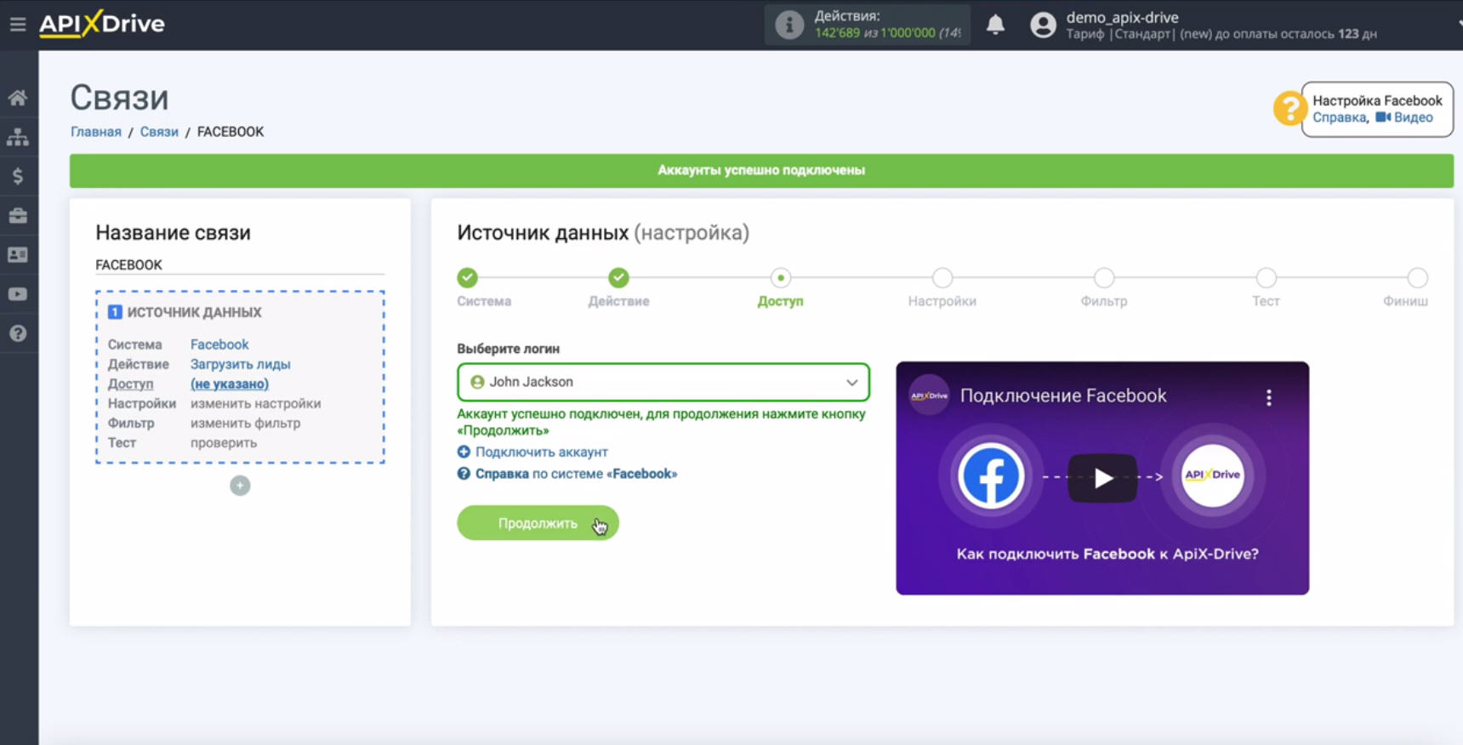
Task: Click the ApiX-Drive logo
Action: pyautogui.click(x=102, y=23)
